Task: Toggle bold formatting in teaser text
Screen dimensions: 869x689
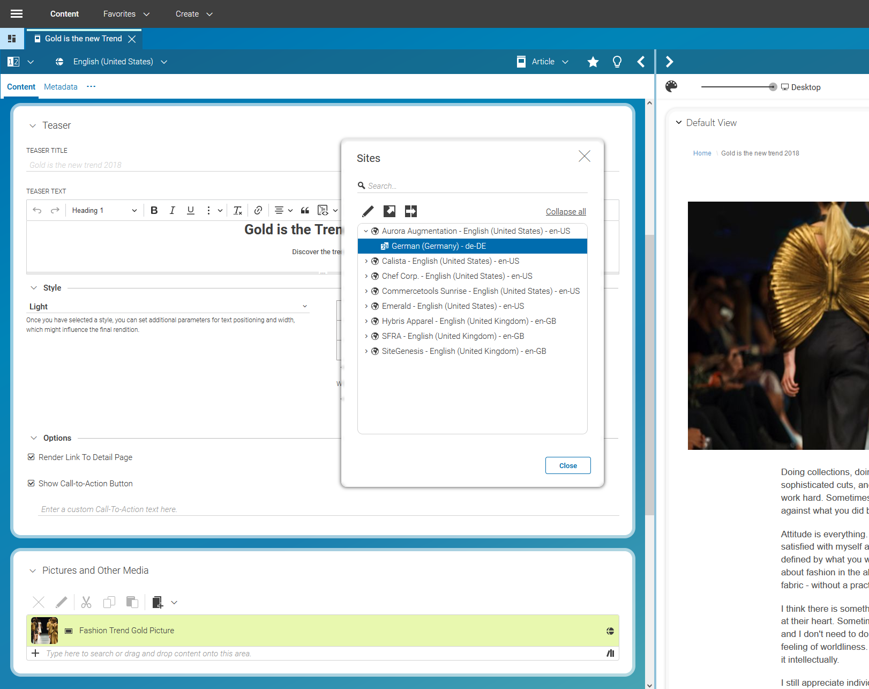Action: tap(154, 210)
